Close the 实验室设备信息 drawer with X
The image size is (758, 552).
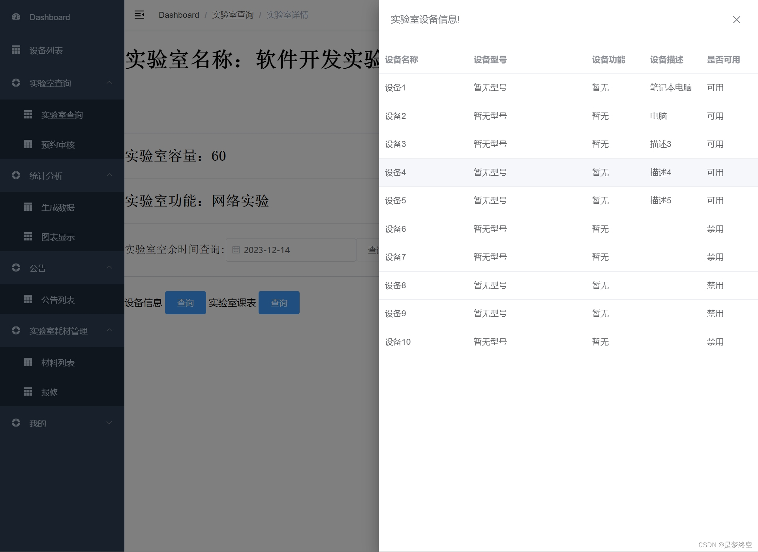737,20
